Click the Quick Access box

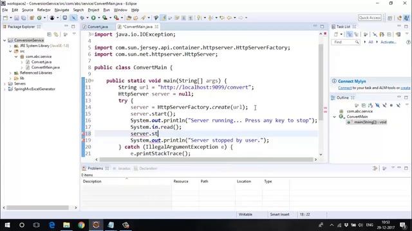point(370,18)
